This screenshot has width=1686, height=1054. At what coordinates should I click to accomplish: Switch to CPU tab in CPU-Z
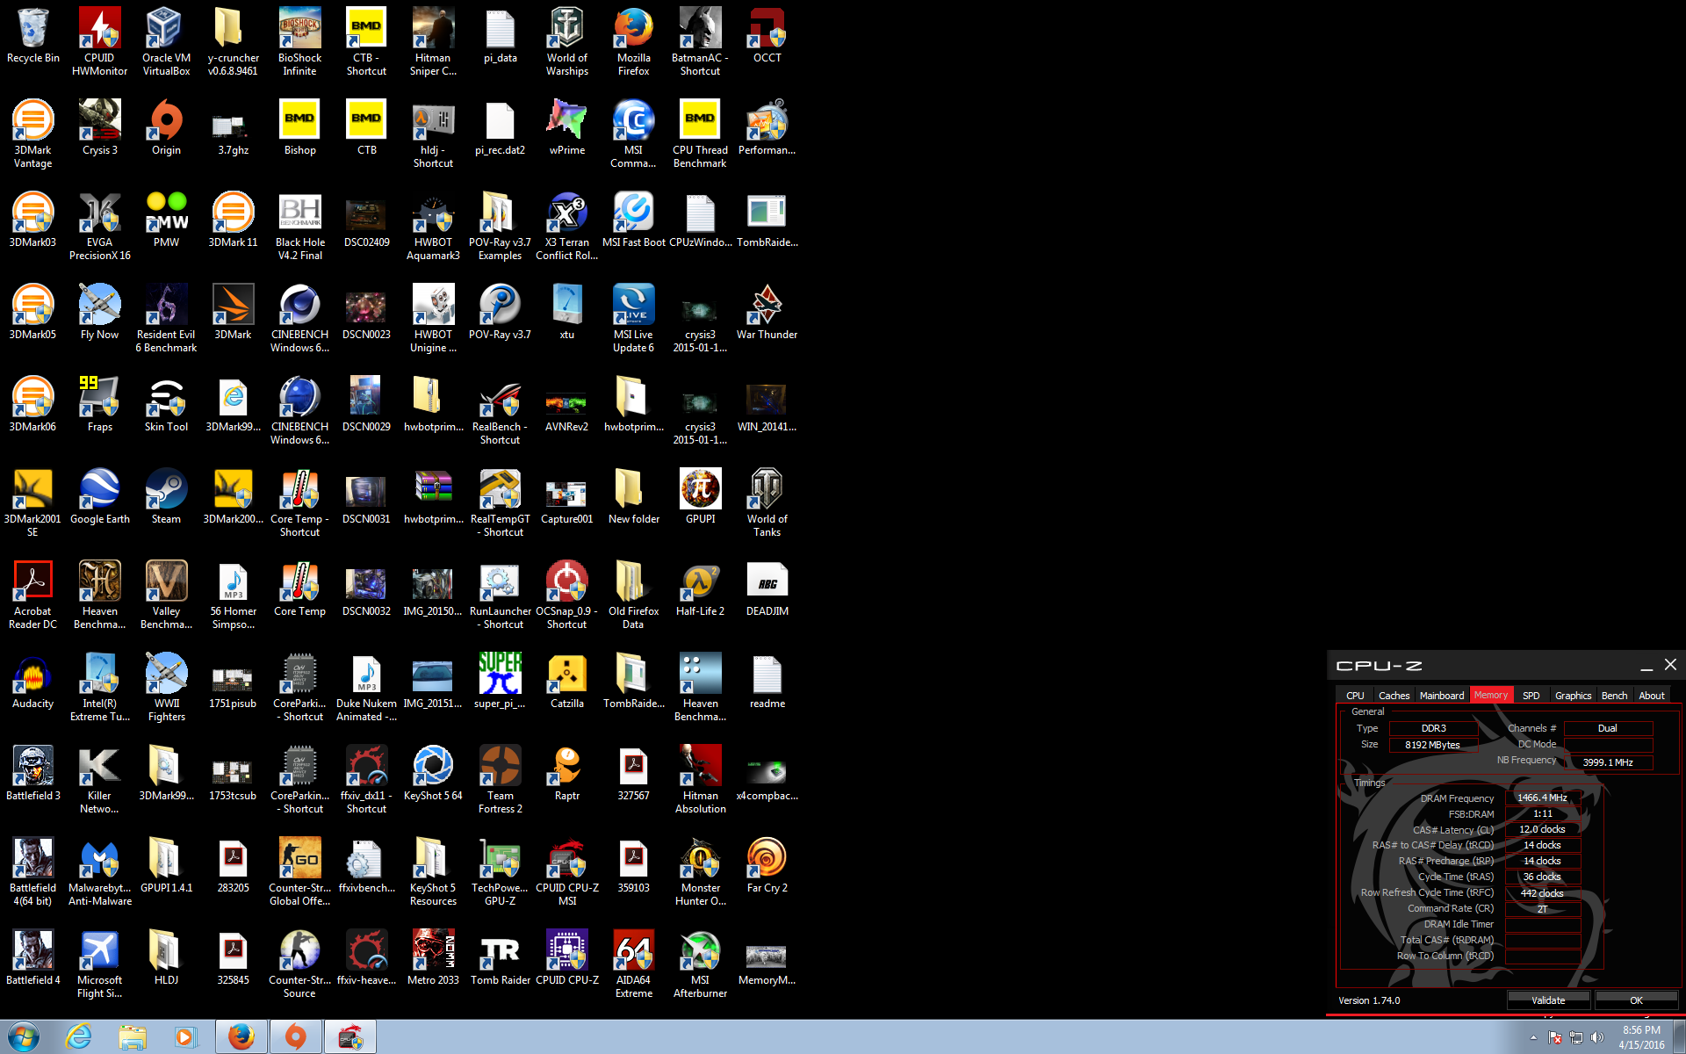[1355, 695]
